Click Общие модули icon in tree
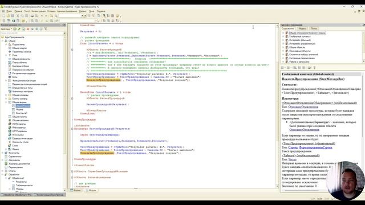This screenshot has width=365, height=205. 10,48
